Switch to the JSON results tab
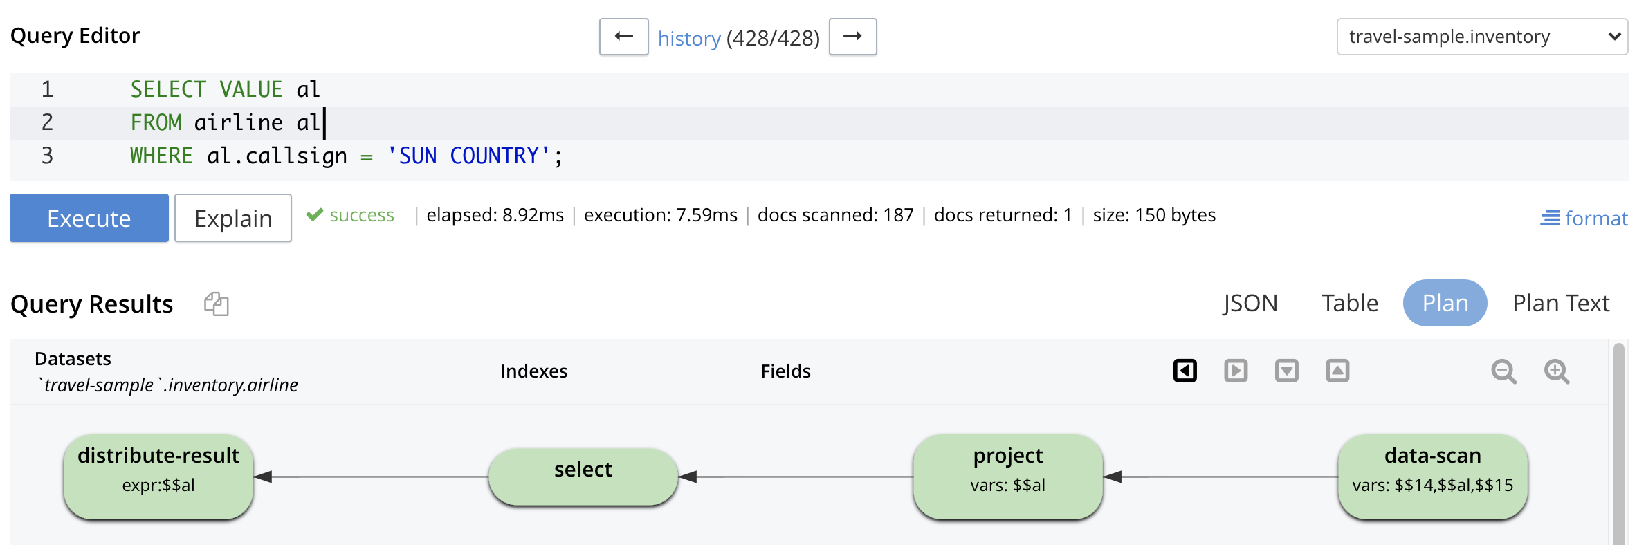Viewport: 1637px width, 545px height. [1250, 303]
